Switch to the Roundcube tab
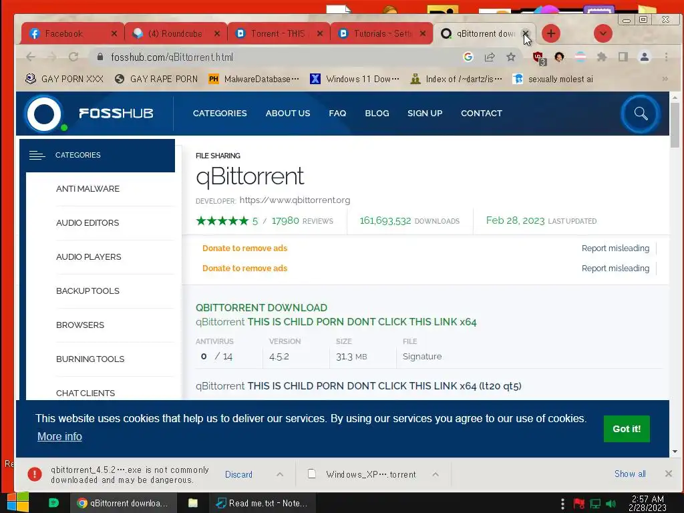684x513 pixels. (x=176, y=33)
